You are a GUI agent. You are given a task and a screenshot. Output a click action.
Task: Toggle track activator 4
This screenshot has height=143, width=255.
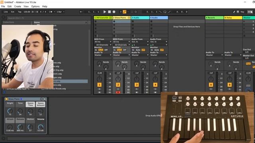click(155, 85)
